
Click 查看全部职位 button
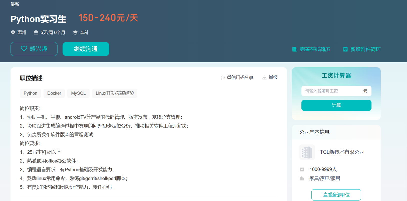point(336,195)
